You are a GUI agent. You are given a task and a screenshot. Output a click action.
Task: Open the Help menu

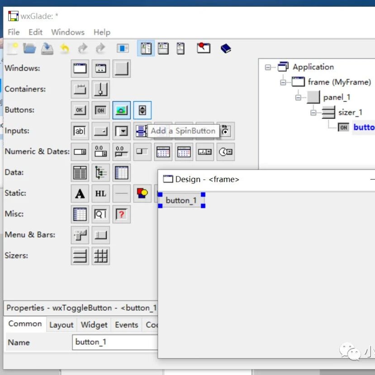click(x=102, y=32)
